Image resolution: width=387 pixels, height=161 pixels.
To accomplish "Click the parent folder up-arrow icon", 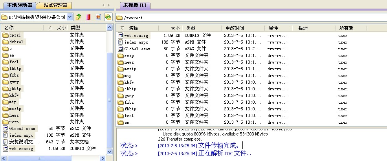I will (x=79, y=17).
